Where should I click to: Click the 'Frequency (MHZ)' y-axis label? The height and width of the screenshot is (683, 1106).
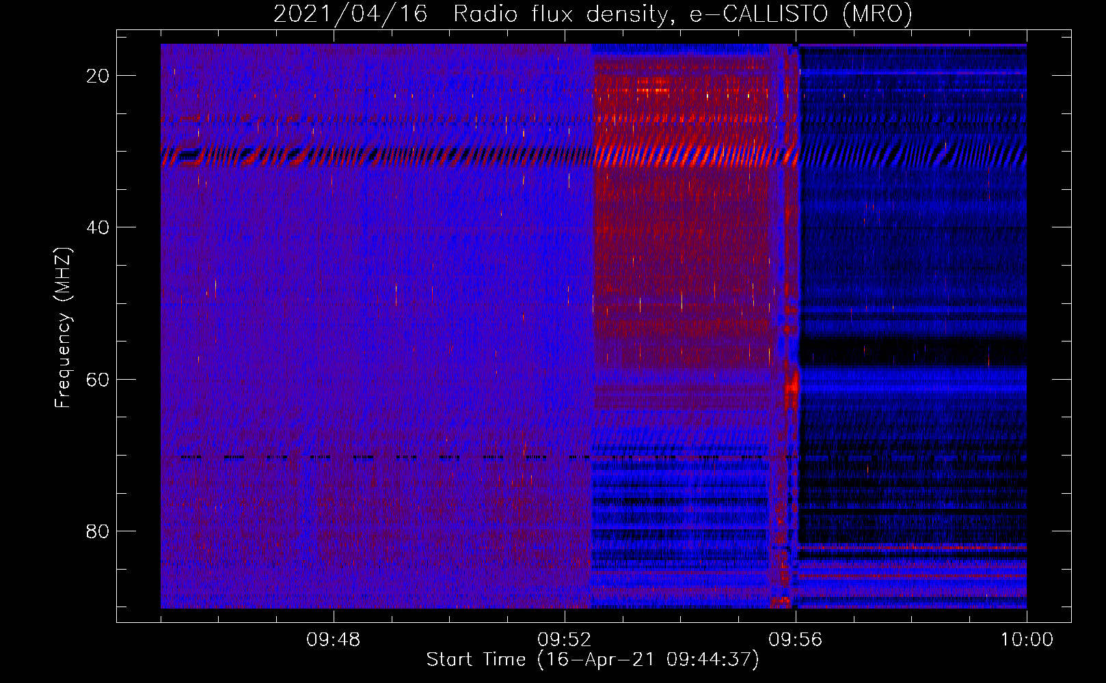tap(63, 328)
